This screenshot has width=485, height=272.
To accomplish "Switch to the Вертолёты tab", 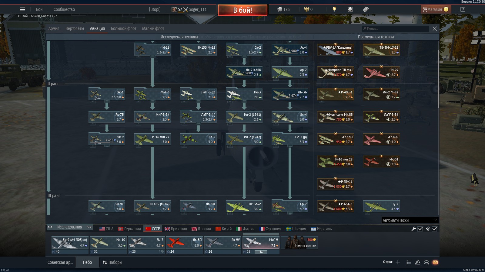I will (75, 28).
